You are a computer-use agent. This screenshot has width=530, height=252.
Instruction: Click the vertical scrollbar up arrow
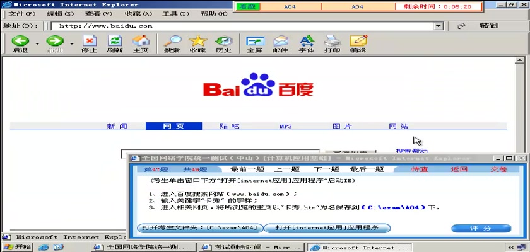[x=519, y=60]
